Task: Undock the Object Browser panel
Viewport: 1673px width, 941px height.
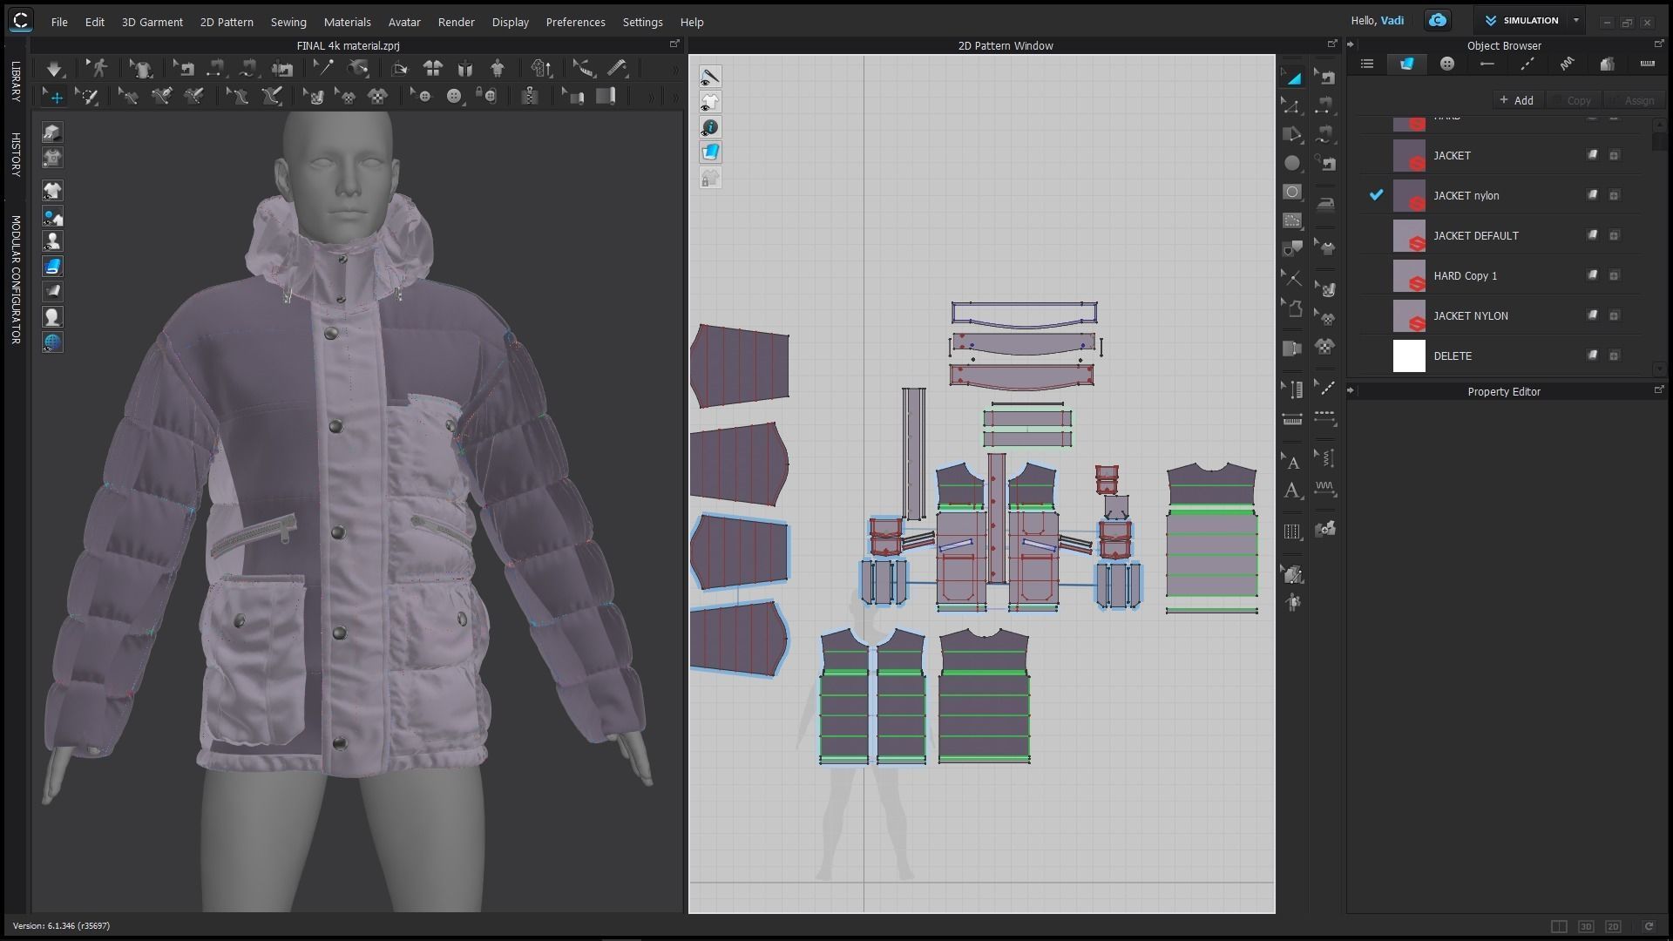Action: tap(1658, 44)
